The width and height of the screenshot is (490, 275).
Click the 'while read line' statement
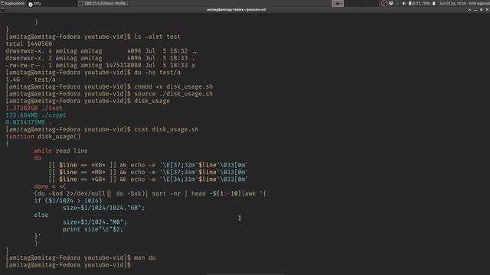point(61,150)
